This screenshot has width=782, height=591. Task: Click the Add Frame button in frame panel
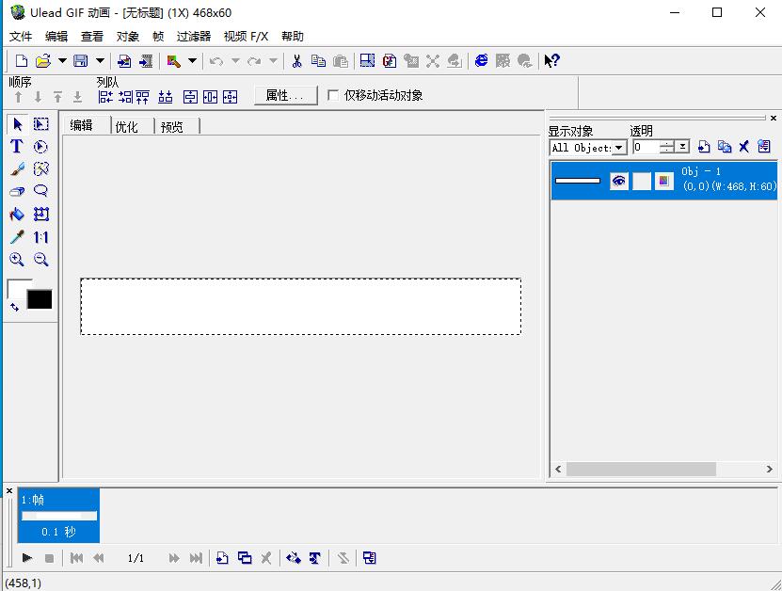point(222,557)
